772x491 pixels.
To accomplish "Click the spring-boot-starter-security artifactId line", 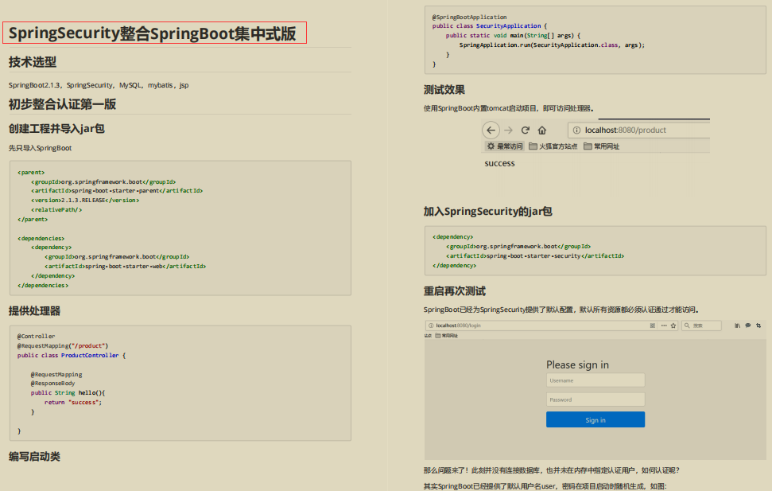I will pos(535,256).
